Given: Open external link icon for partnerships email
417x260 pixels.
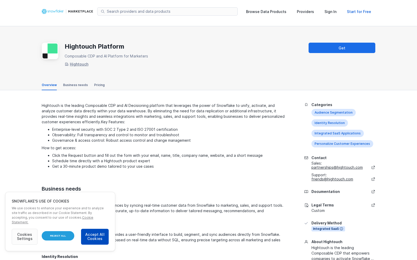Looking at the screenshot, I should click(x=373, y=167).
